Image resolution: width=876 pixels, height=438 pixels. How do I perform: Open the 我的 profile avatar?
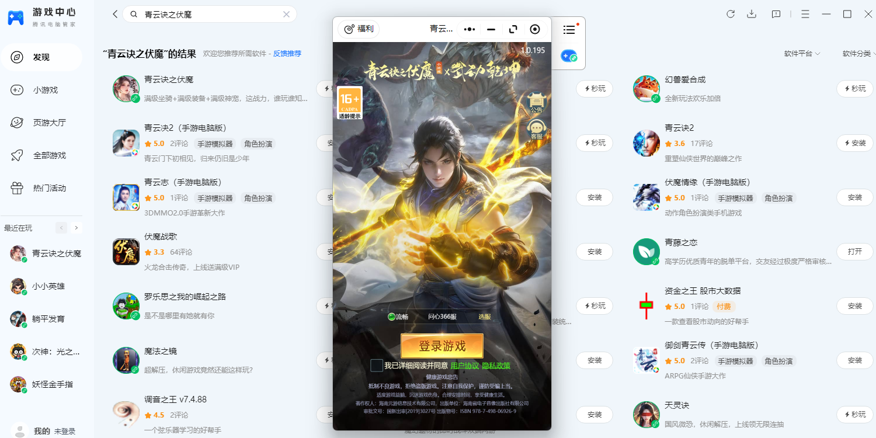click(20, 431)
